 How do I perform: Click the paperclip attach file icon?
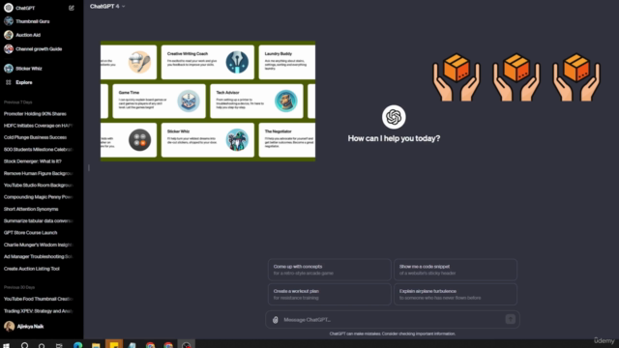point(276,320)
